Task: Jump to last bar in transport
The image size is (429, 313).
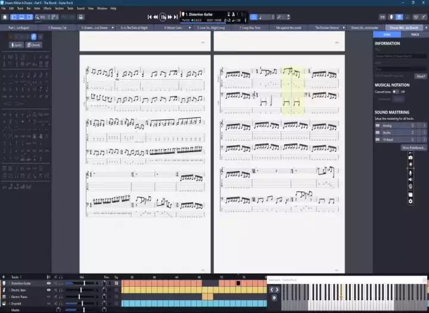Action: (x=176, y=17)
